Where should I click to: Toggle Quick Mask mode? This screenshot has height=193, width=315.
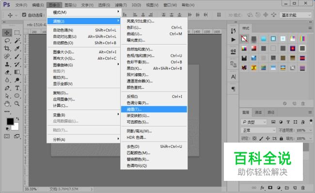[x=7, y=136]
